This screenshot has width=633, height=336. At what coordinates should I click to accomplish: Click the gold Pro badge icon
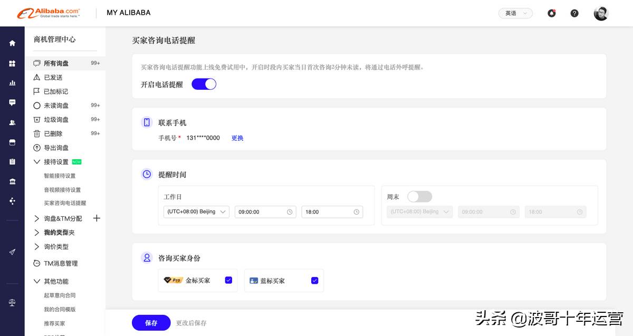173,280
